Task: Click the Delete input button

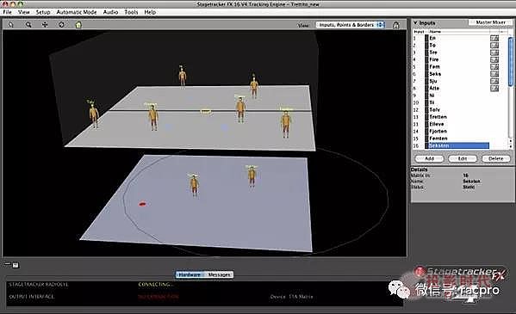Action: (495, 158)
